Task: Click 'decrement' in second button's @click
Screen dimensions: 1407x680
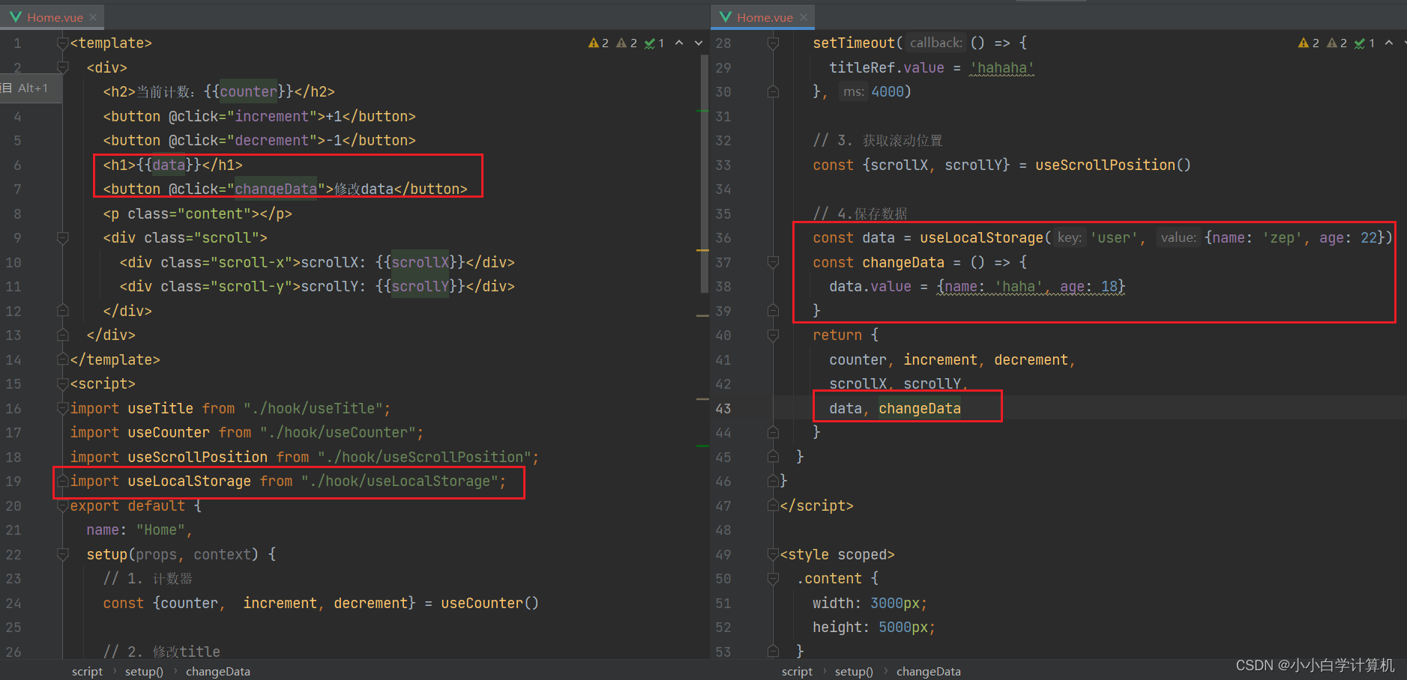Action: 271,141
